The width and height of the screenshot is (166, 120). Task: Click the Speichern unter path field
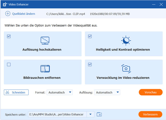point(57,114)
